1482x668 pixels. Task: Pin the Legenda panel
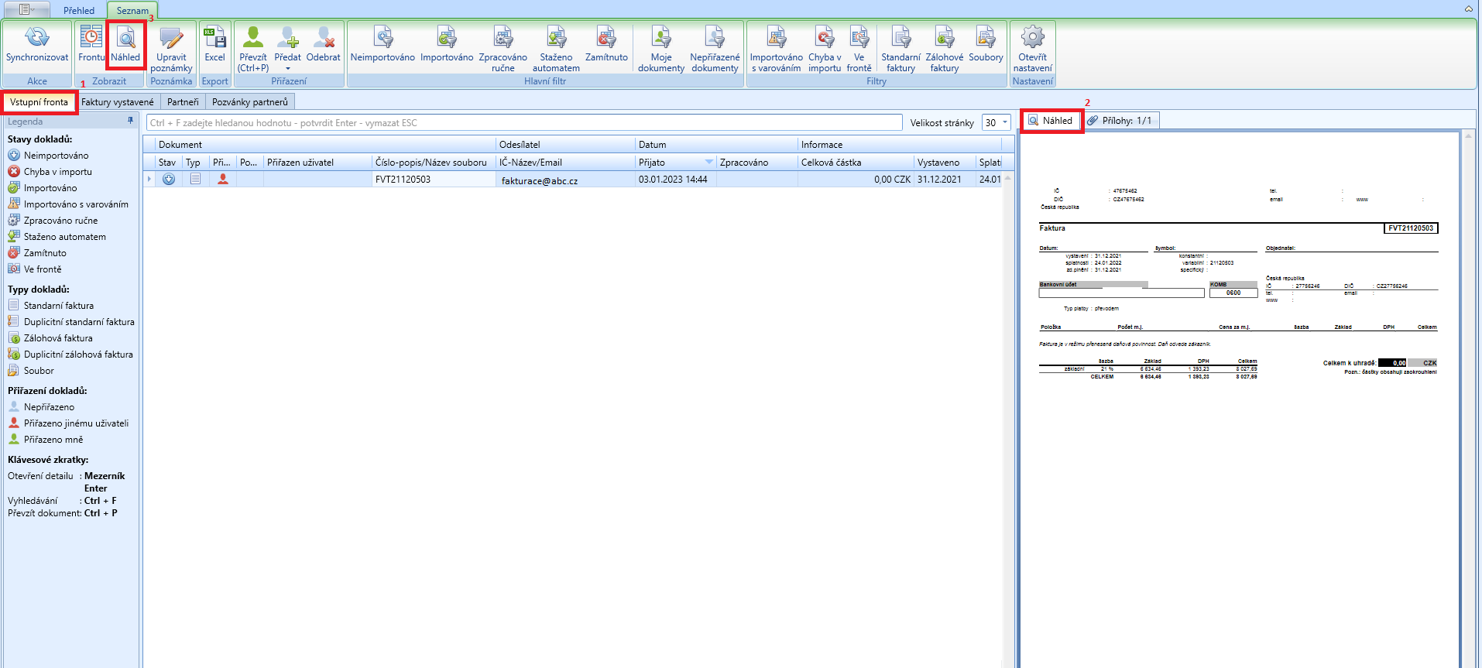tap(130, 121)
